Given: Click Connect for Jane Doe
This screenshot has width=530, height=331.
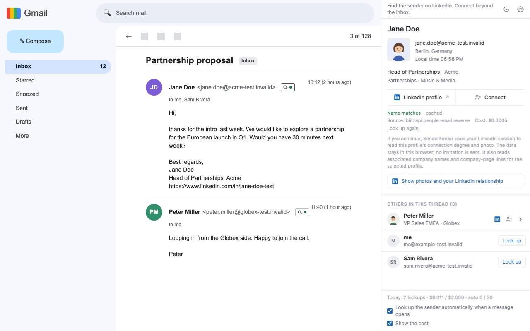Looking at the screenshot, I should [x=490, y=98].
